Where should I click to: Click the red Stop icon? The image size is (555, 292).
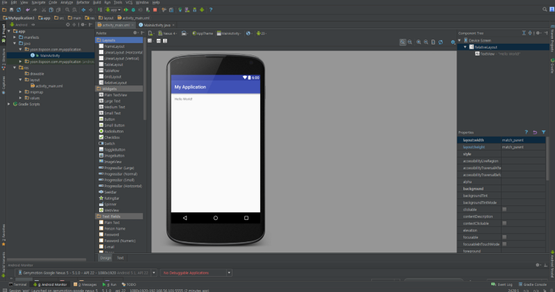coord(155,10)
